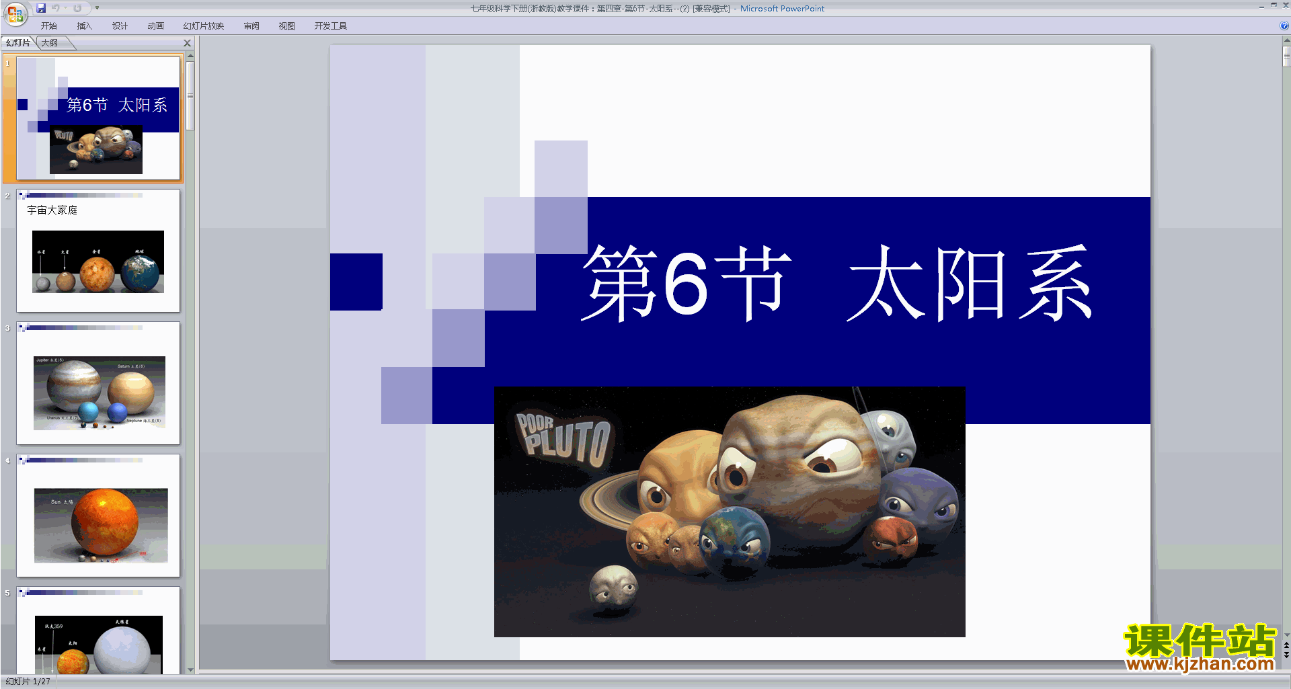Click the Redo icon in the quick access toolbar

[77, 8]
